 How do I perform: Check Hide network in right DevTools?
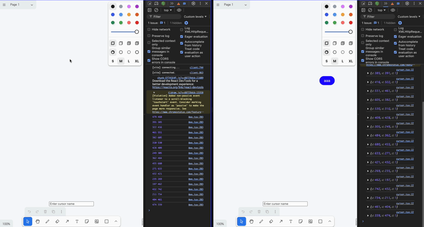(363, 29)
